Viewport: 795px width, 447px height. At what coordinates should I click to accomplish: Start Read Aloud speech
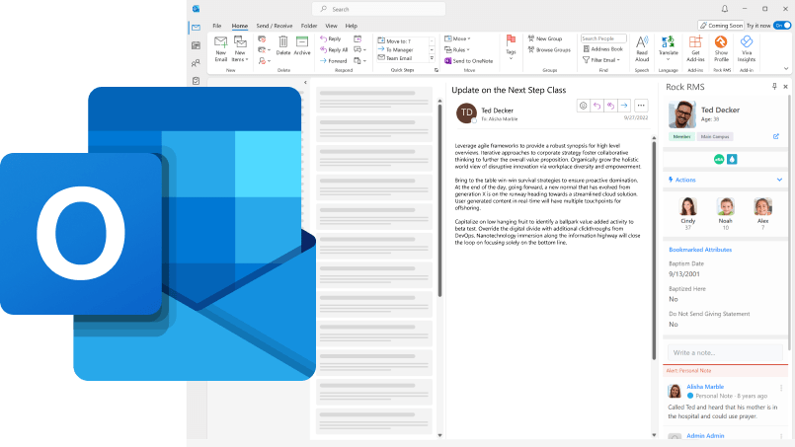642,48
